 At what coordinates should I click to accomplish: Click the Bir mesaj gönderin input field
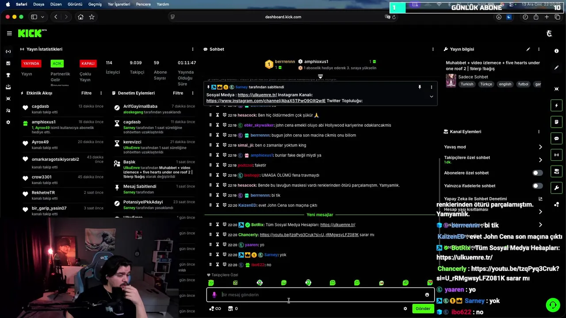coord(321,295)
